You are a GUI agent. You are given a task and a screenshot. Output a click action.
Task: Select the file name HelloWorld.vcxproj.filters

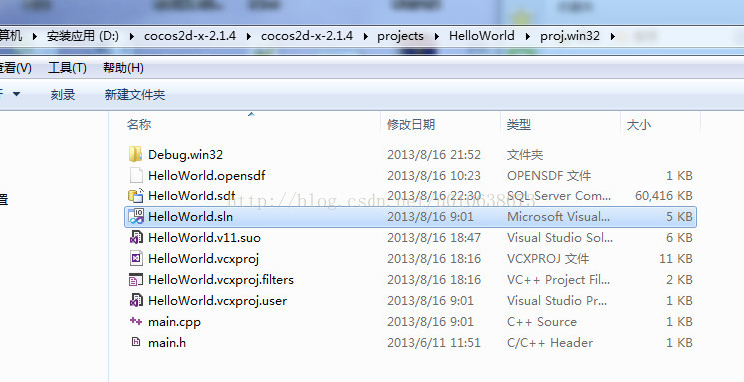[221, 279]
